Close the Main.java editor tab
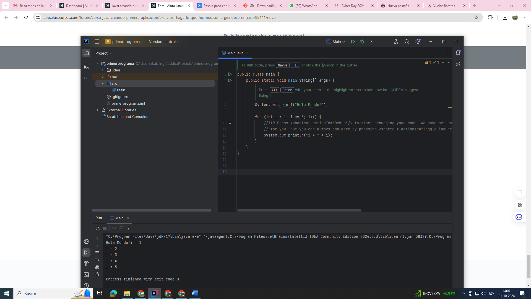 [x=248, y=53]
